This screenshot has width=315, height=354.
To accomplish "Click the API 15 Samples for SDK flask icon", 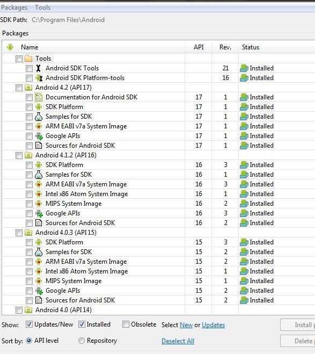I will pos(39,252).
